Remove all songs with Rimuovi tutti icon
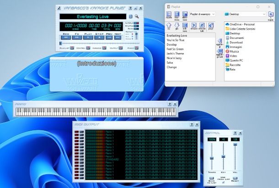This screenshot has height=188, width=279. [x=202, y=27]
